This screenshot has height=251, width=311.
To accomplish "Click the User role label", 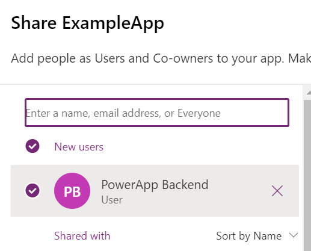I will click(112, 200).
